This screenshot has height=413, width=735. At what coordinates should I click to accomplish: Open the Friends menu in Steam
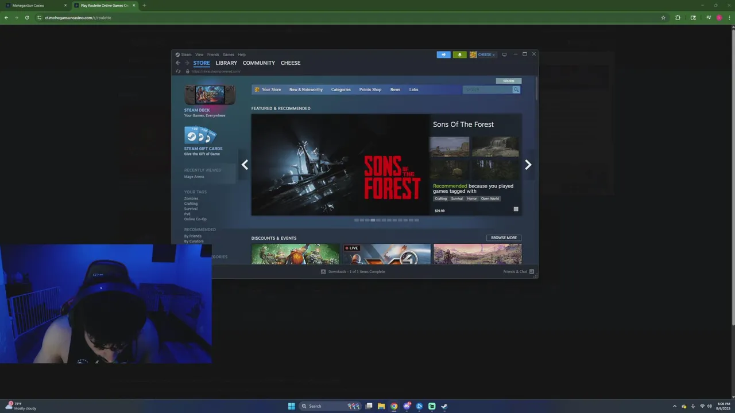point(213,54)
